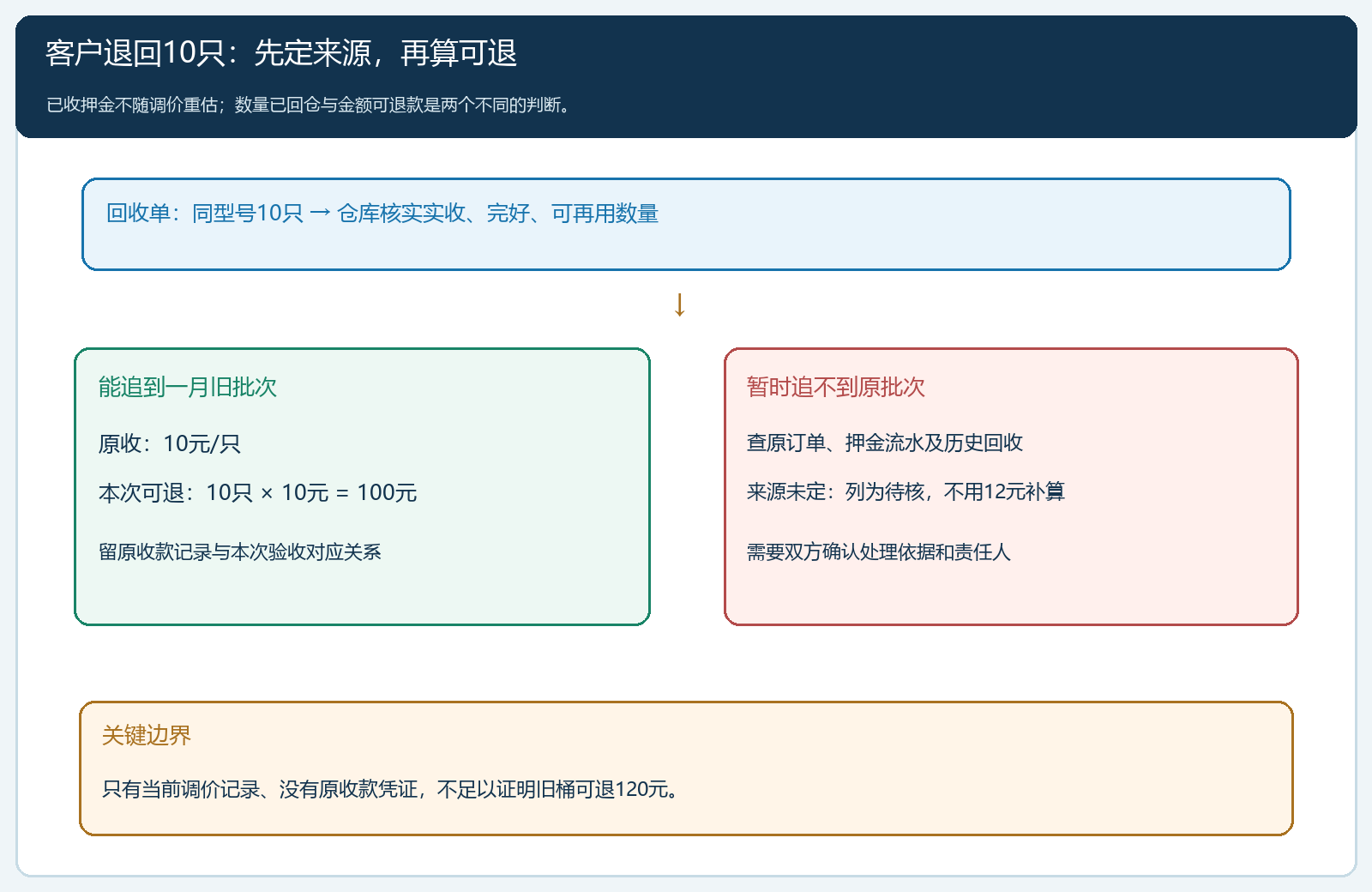Select the formula "本次可退：10只 × 10元 = 100元"

[258, 492]
